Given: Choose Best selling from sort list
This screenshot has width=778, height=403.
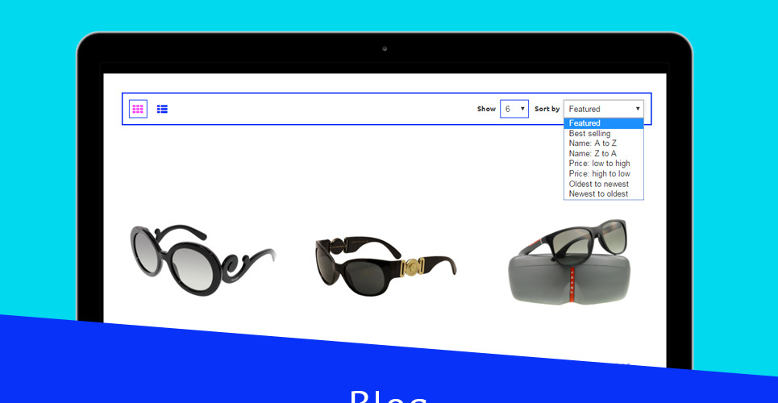Looking at the screenshot, I should coord(590,134).
